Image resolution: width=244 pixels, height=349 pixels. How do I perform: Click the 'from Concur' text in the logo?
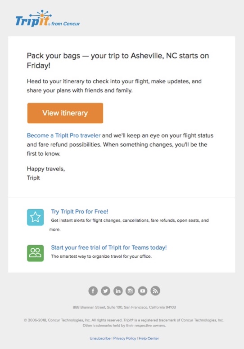66,23
